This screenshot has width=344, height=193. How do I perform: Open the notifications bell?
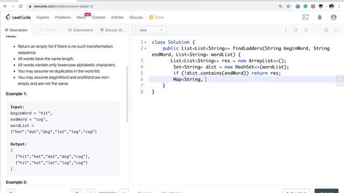tap(320, 17)
